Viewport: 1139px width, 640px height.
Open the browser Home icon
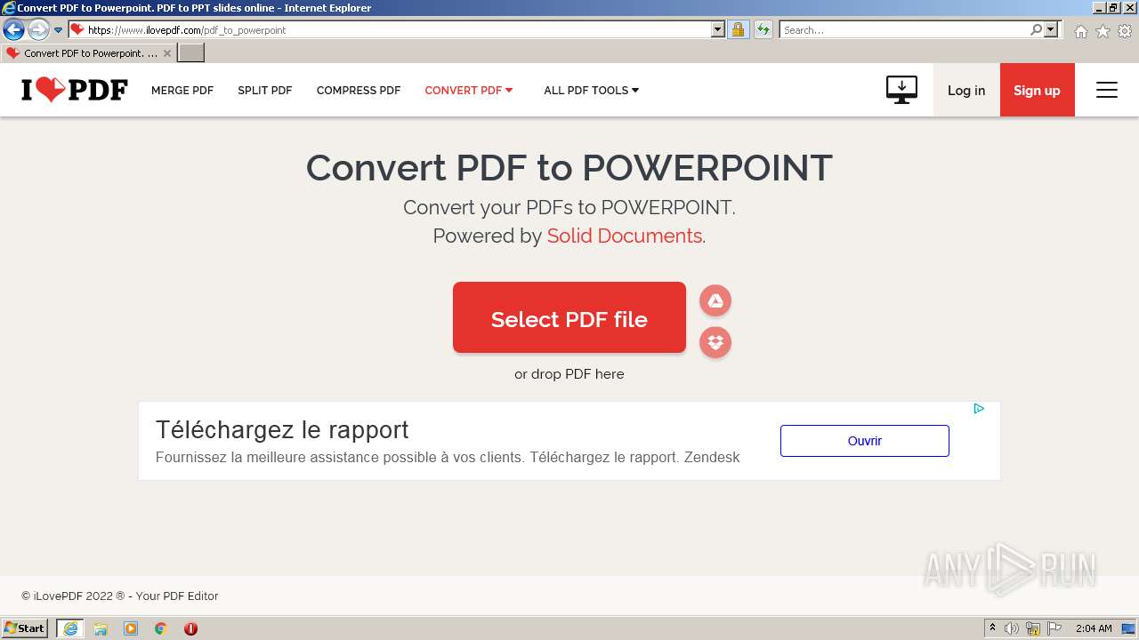click(x=1080, y=31)
